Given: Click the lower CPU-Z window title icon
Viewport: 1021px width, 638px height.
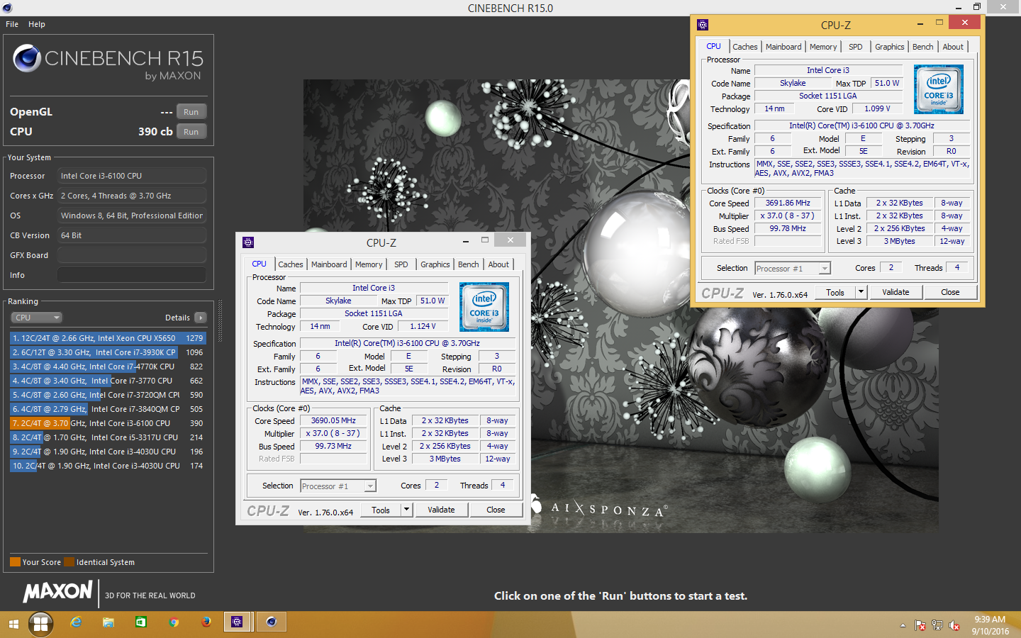Looking at the screenshot, I should (x=248, y=242).
